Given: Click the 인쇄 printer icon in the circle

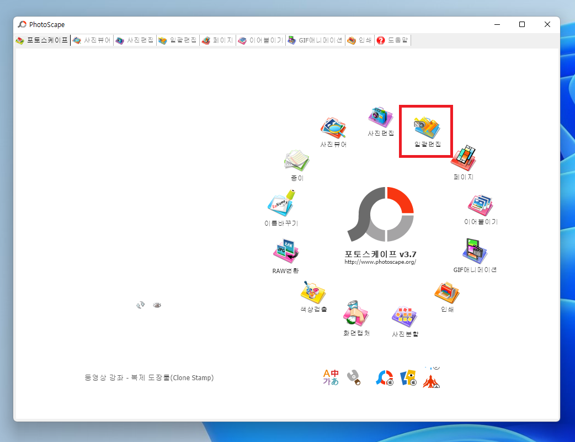Looking at the screenshot, I should pos(447,292).
